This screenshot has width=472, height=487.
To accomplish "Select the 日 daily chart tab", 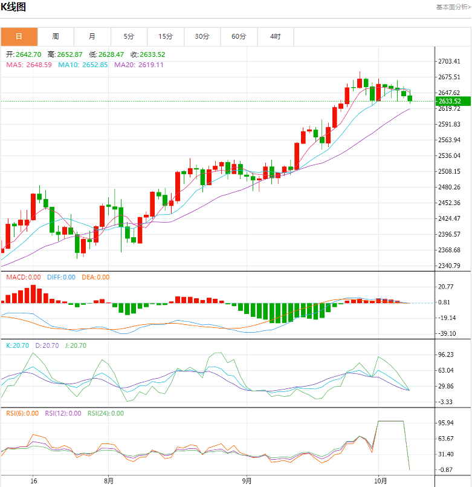I will click(x=19, y=37).
